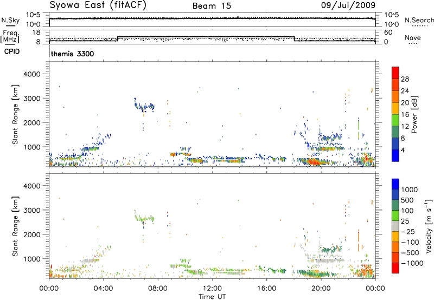This screenshot has height=300, width=434.
Task: Click the green echo cluster near 2700 km in velocity panel
Action: [144, 218]
